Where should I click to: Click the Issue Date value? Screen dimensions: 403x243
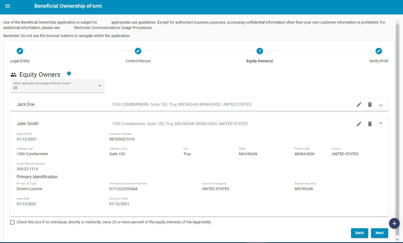(27, 204)
